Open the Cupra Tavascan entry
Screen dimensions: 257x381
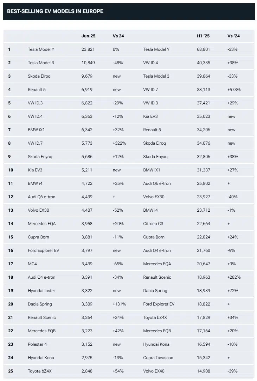point(158,358)
